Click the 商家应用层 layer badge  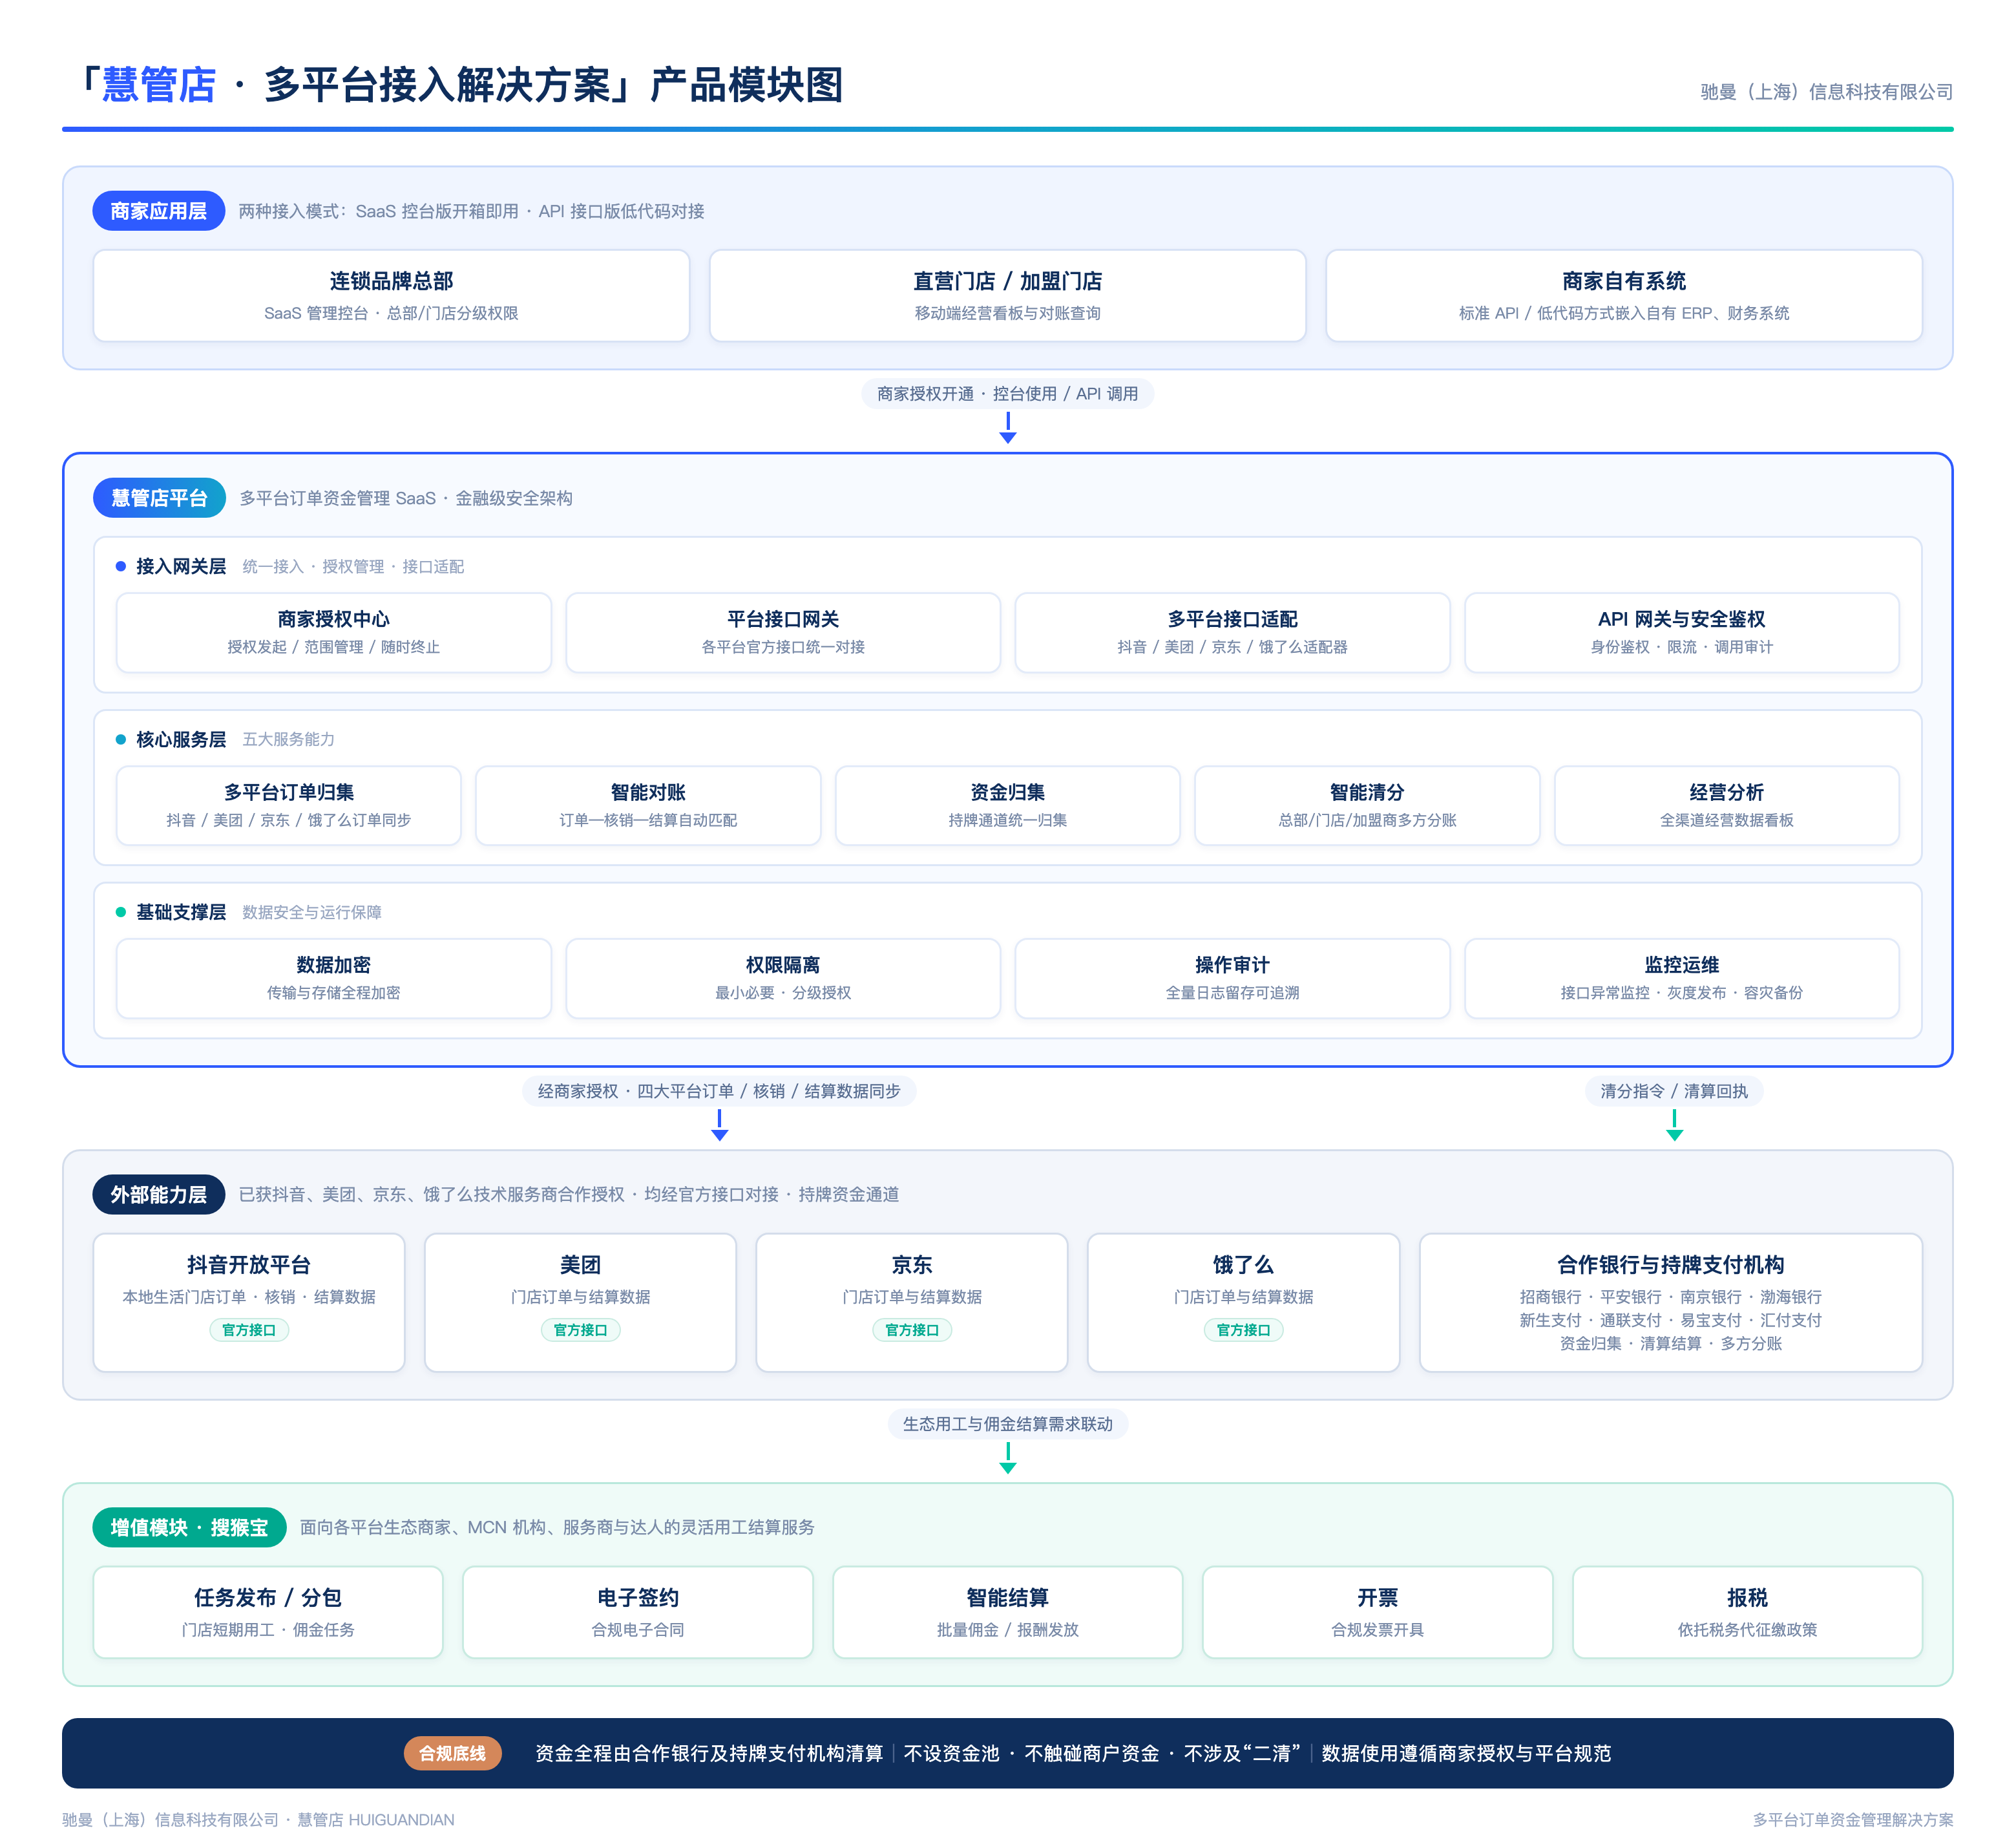coord(158,211)
